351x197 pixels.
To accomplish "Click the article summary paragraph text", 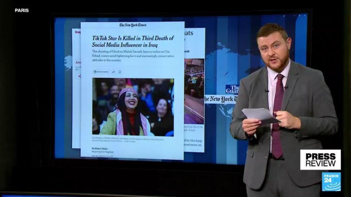I will tap(133, 55).
